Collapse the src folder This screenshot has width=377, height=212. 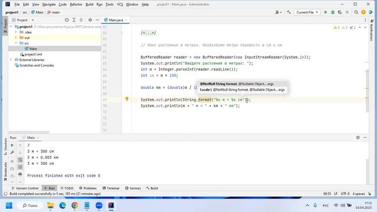[16, 43]
